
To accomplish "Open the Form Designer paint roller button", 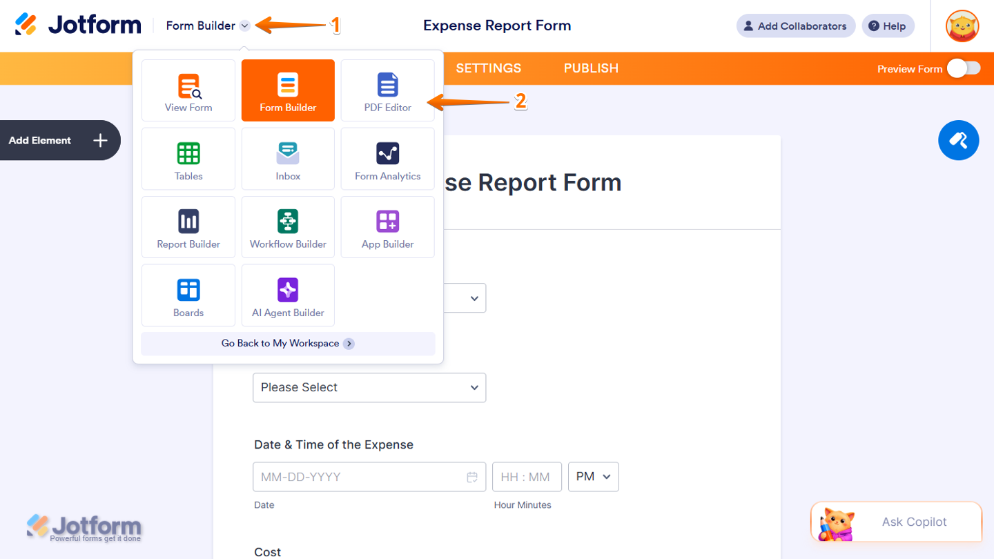I will [x=958, y=140].
